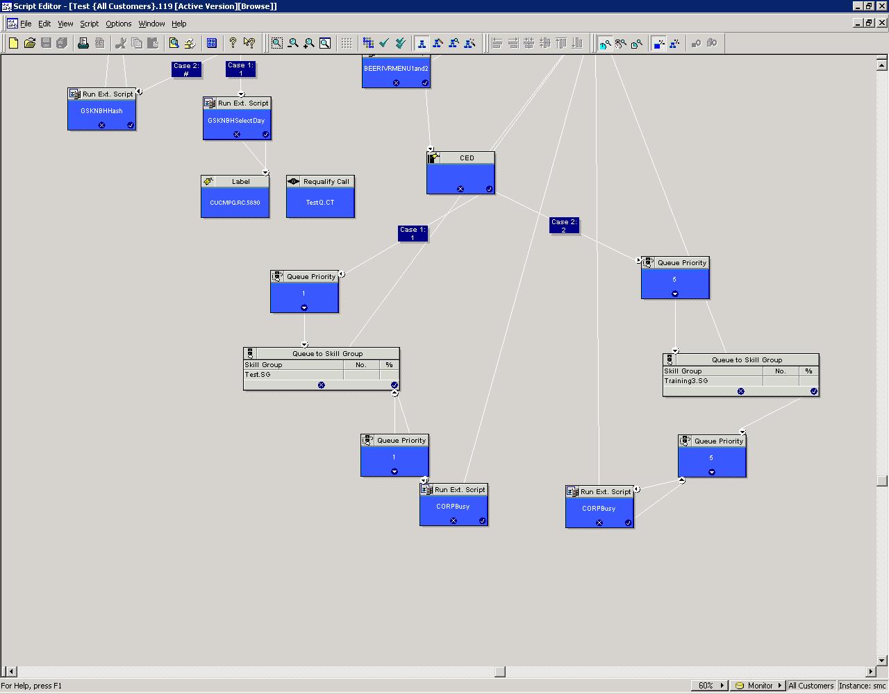The image size is (889, 694).
Task: Click the horizontal scrollbar thumb
Action: pyautogui.click(x=499, y=671)
